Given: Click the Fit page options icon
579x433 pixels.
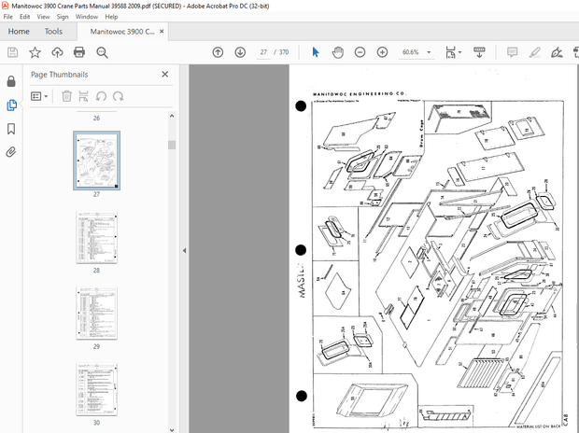Looking at the screenshot, I should (x=450, y=52).
